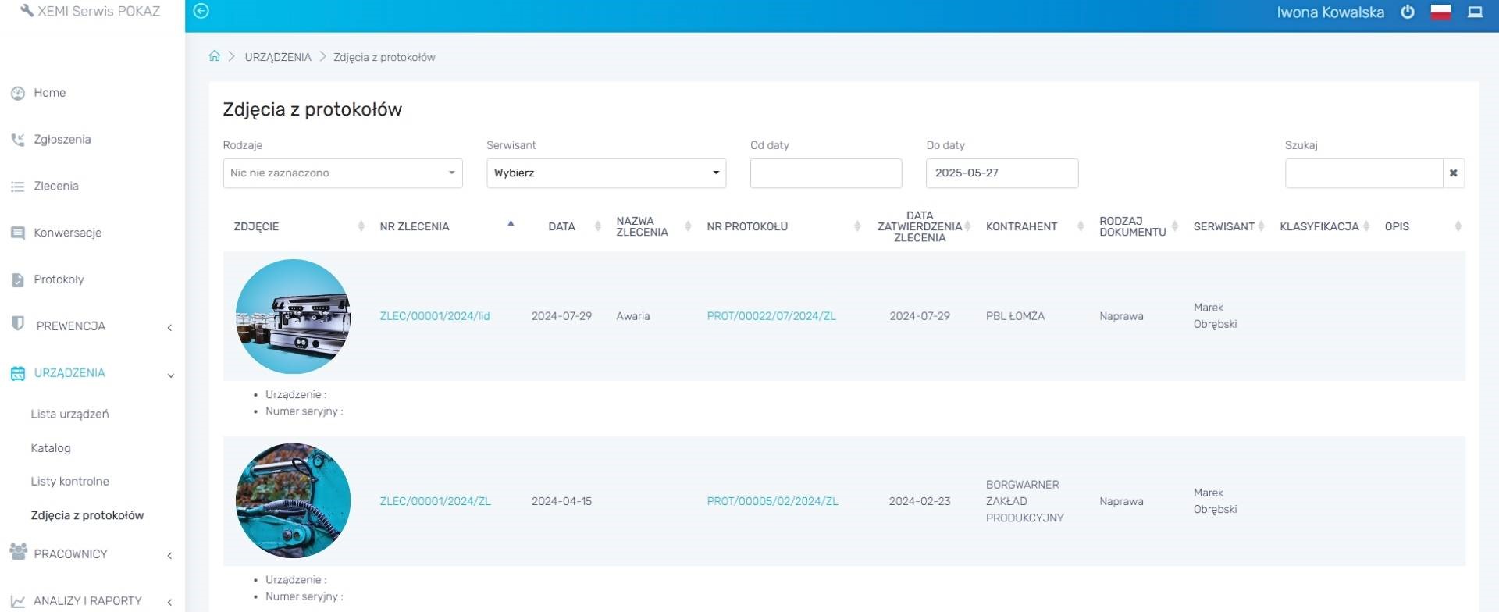Open protocol PROT/00005/02/2024/ZL
This screenshot has height=612, width=1499.
[x=772, y=501]
